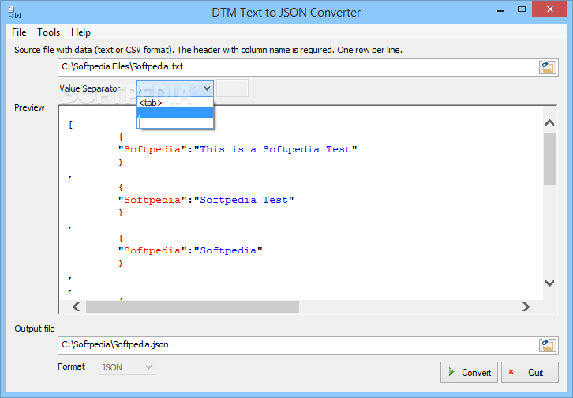Open the Help menu
573x398 pixels.
point(81,32)
